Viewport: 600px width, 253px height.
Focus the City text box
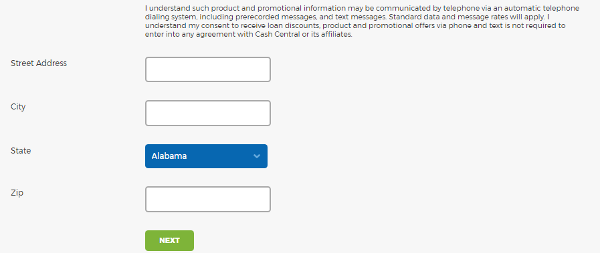pyautogui.click(x=208, y=113)
